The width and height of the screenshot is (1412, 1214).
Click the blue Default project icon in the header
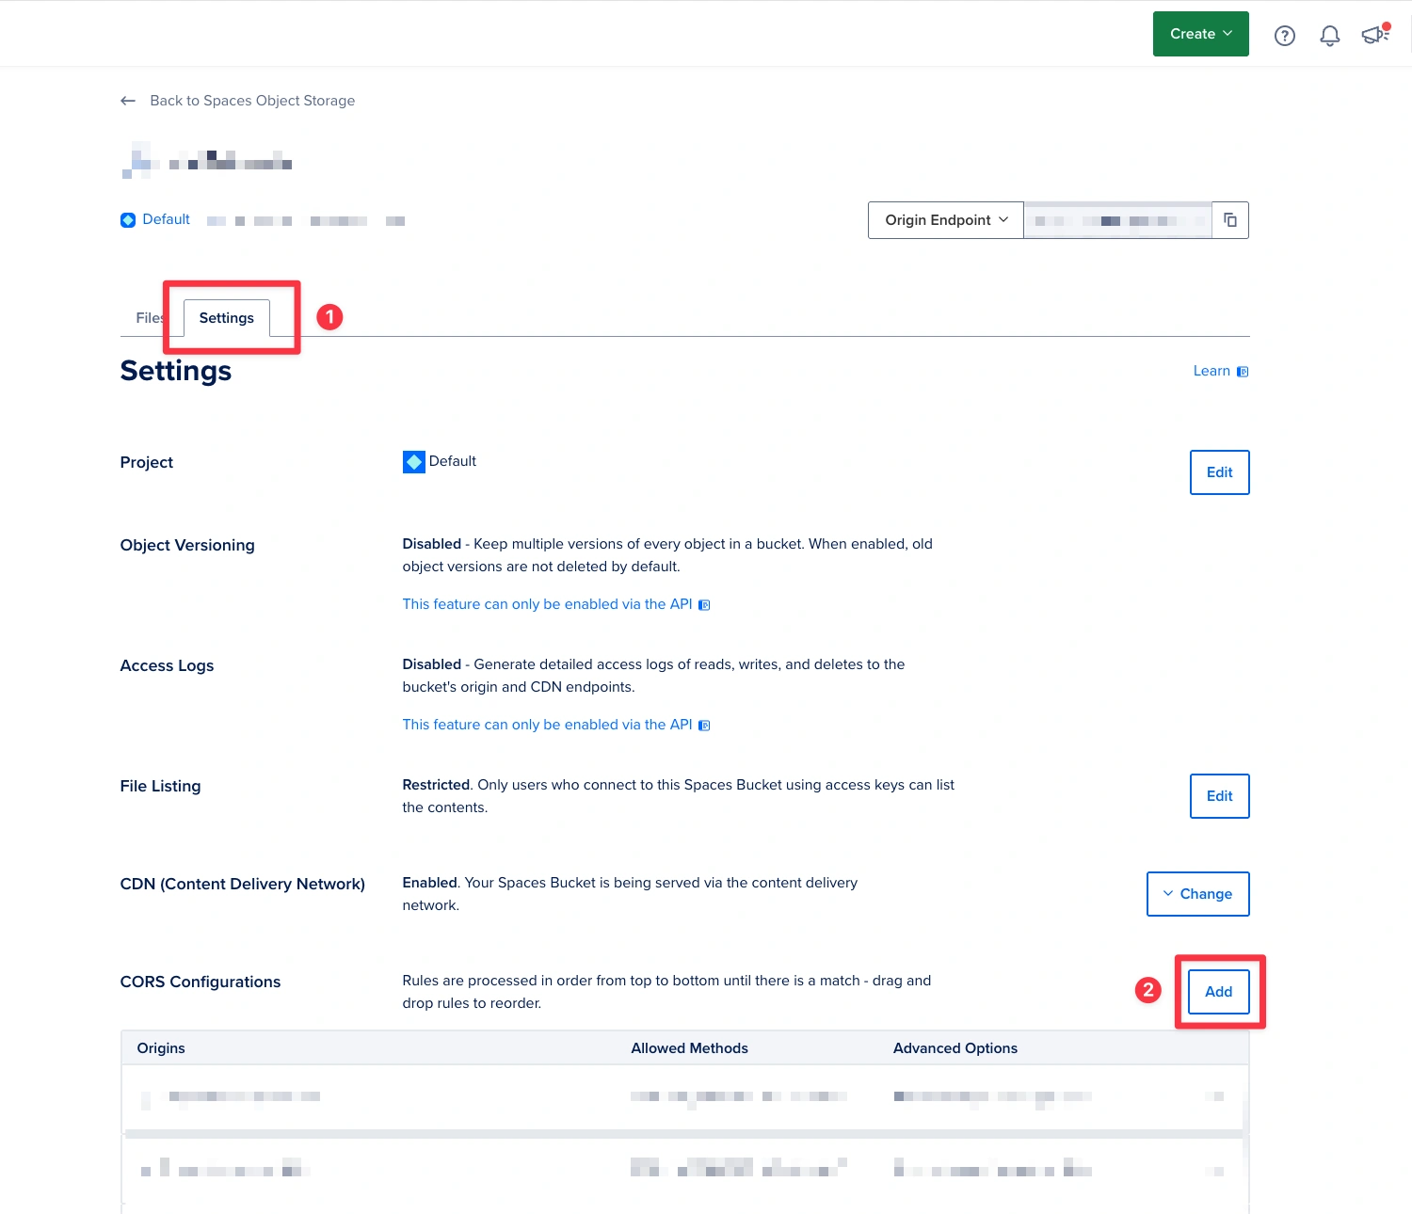click(128, 219)
